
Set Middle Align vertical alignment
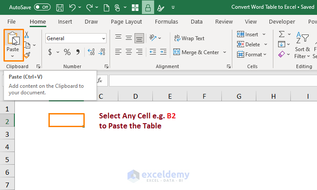(128, 38)
